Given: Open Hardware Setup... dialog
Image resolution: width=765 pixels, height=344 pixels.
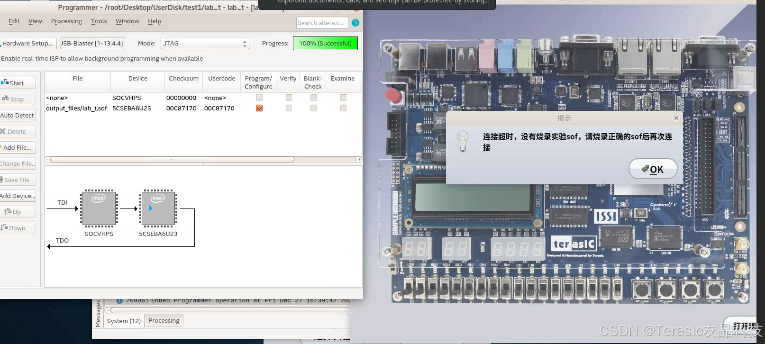Looking at the screenshot, I should 28,43.
